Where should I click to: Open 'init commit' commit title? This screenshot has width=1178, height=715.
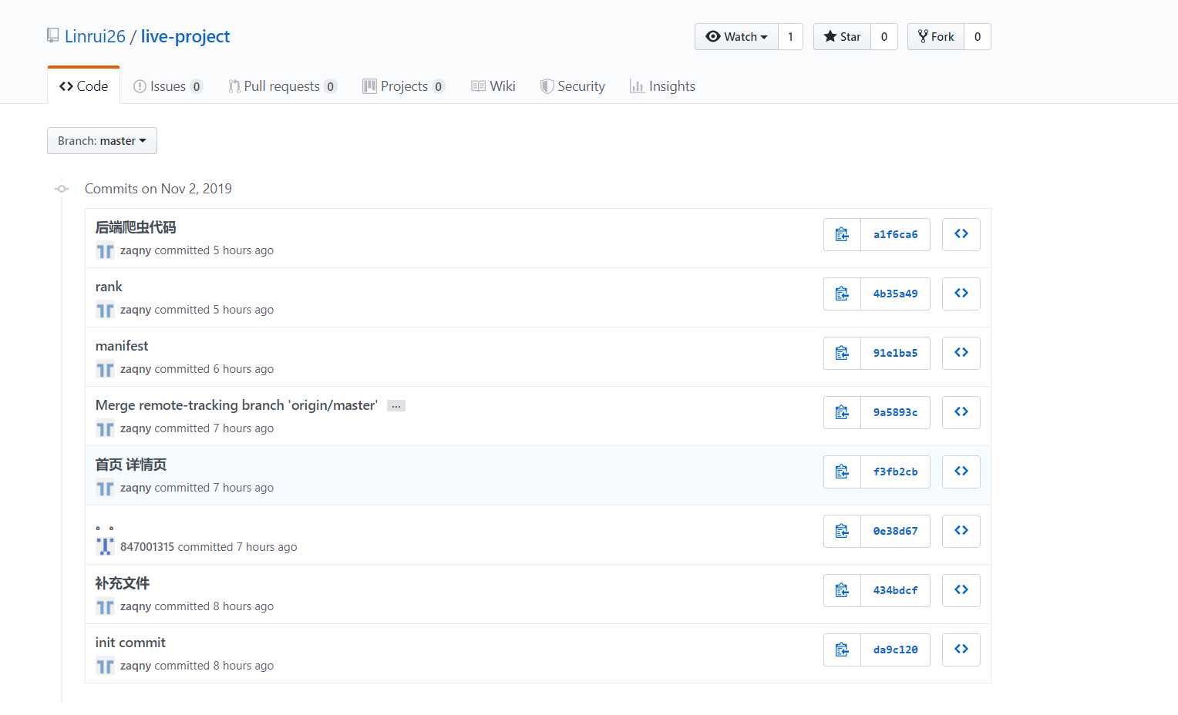click(130, 643)
